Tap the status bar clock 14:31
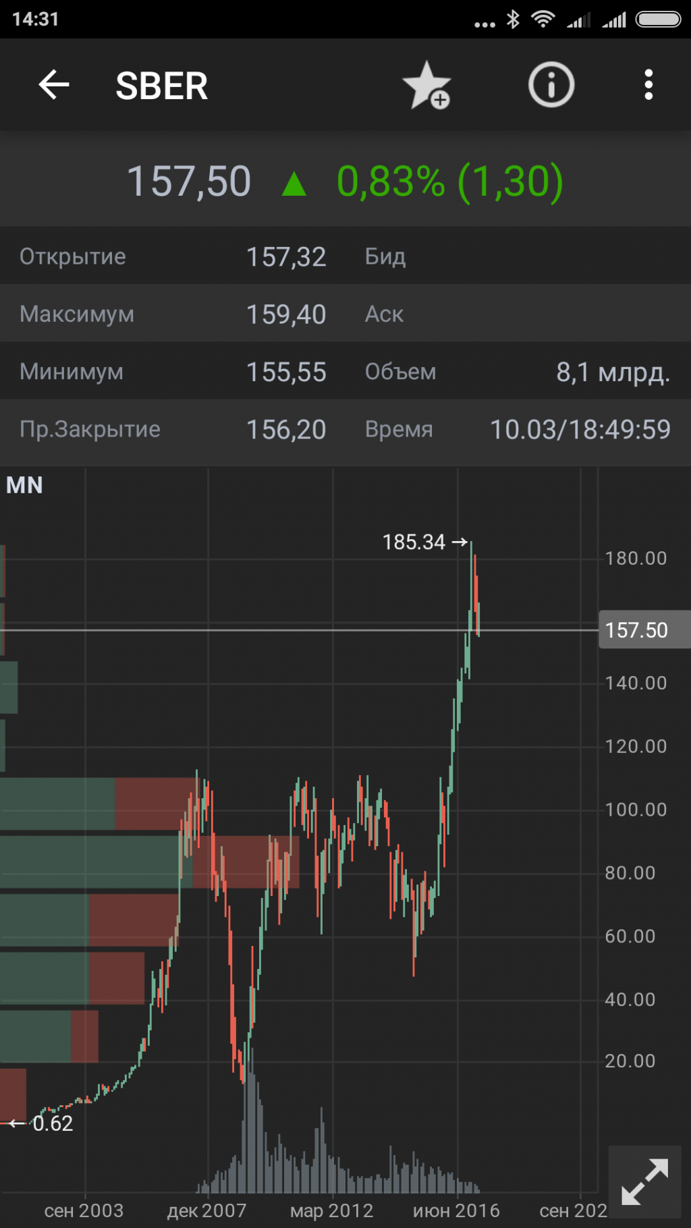This screenshot has height=1228, width=691. pyautogui.click(x=35, y=19)
